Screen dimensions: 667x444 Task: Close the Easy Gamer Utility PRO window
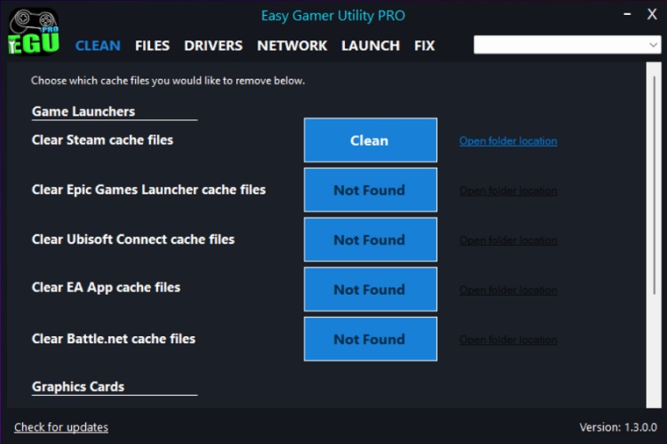652,14
